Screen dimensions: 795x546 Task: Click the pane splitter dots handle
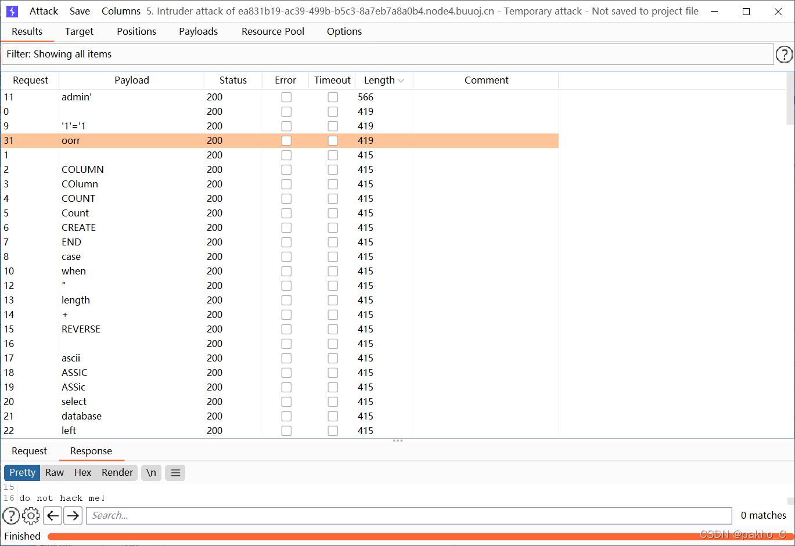click(398, 441)
